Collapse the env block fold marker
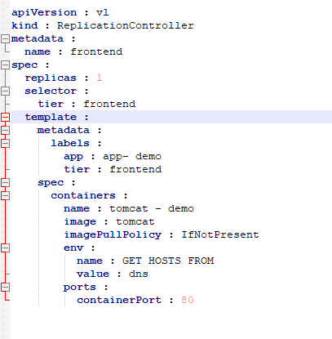This screenshot has height=339, width=332. (5, 248)
